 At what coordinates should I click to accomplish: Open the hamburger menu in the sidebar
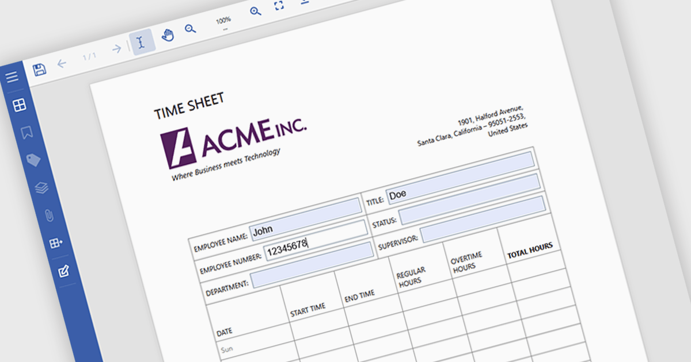click(x=12, y=77)
